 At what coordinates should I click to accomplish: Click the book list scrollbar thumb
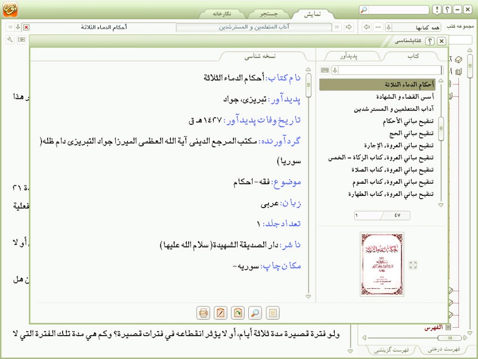441,129
